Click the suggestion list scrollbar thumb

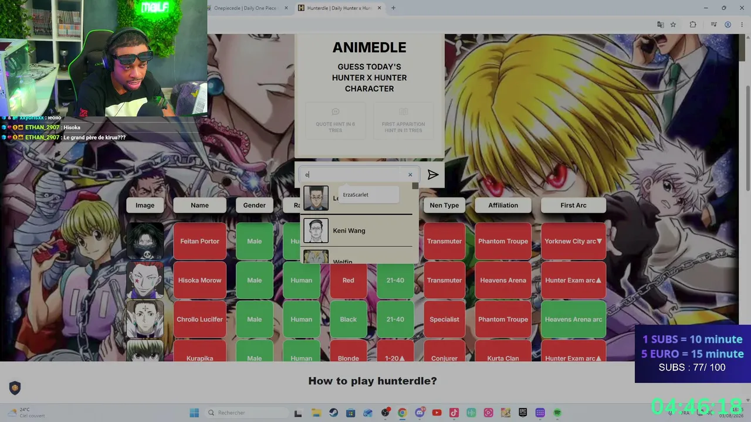pyautogui.click(x=415, y=186)
